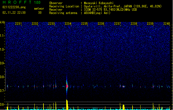The image size is (173, 110).
Task: Click the kHz axis unit label
Action: (2, 22)
